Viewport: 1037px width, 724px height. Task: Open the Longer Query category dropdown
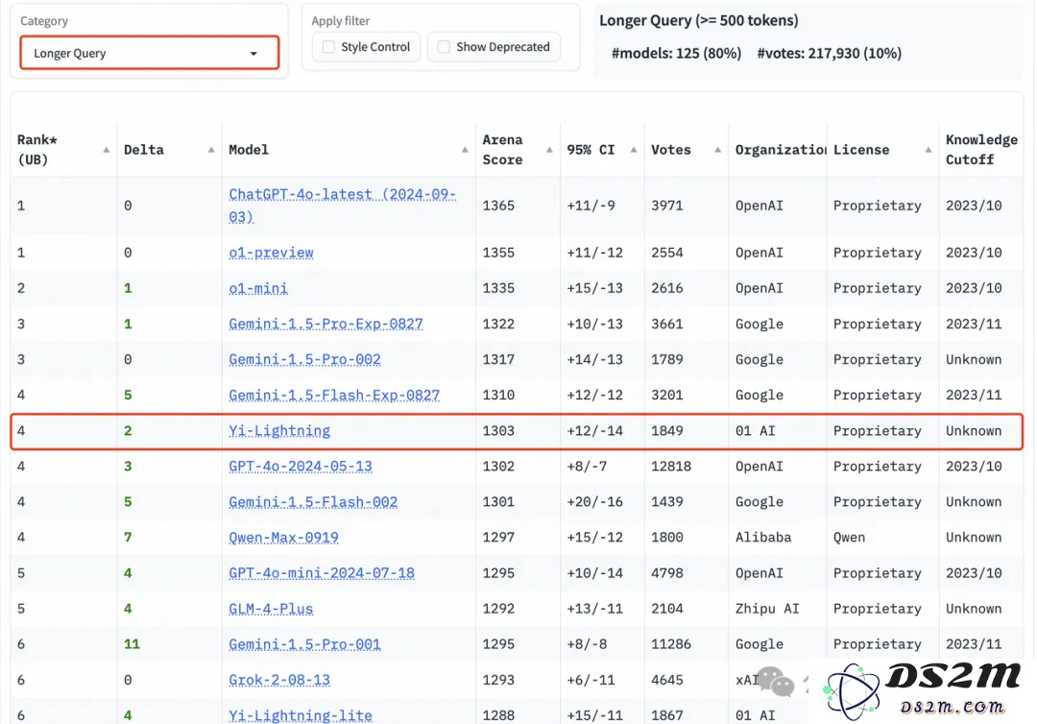tap(150, 53)
